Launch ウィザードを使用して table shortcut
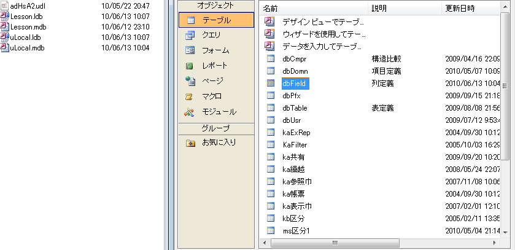 [x=322, y=34]
